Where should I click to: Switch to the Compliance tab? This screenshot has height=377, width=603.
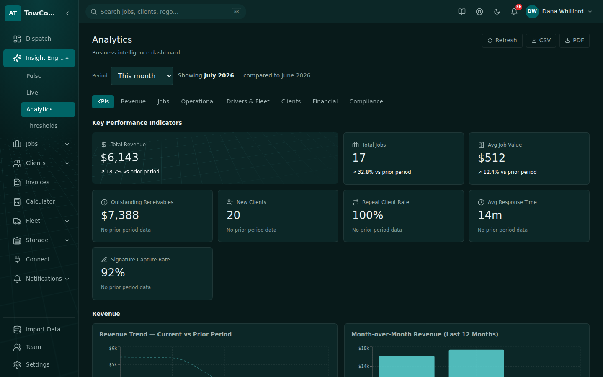tap(366, 102)
